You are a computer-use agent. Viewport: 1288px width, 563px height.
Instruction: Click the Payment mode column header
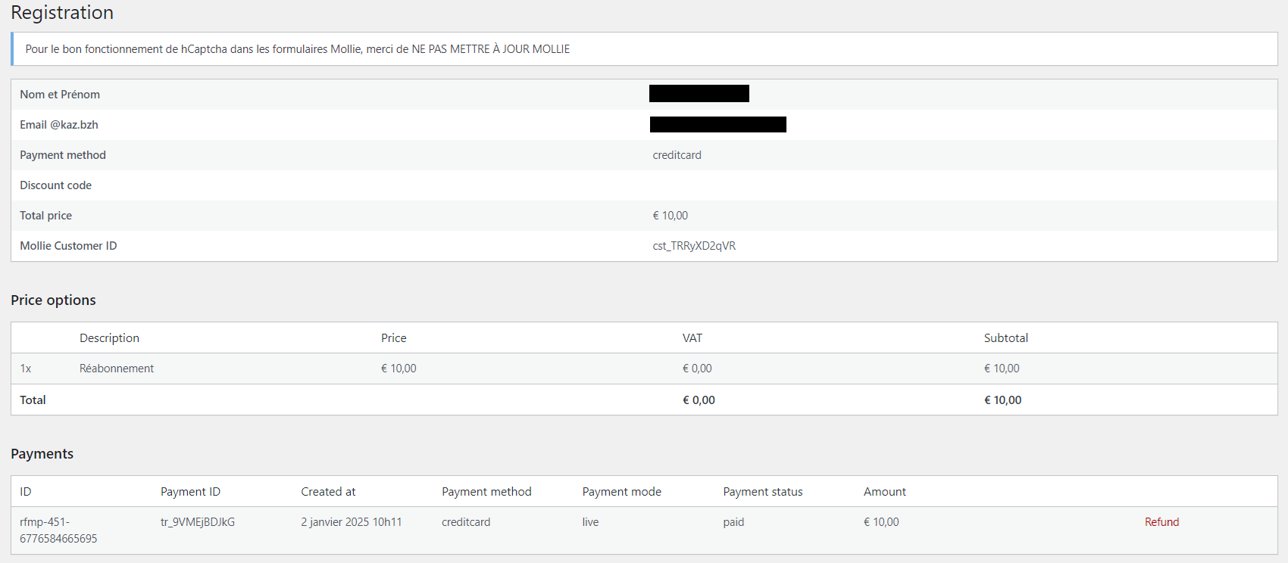click(621, 492)
